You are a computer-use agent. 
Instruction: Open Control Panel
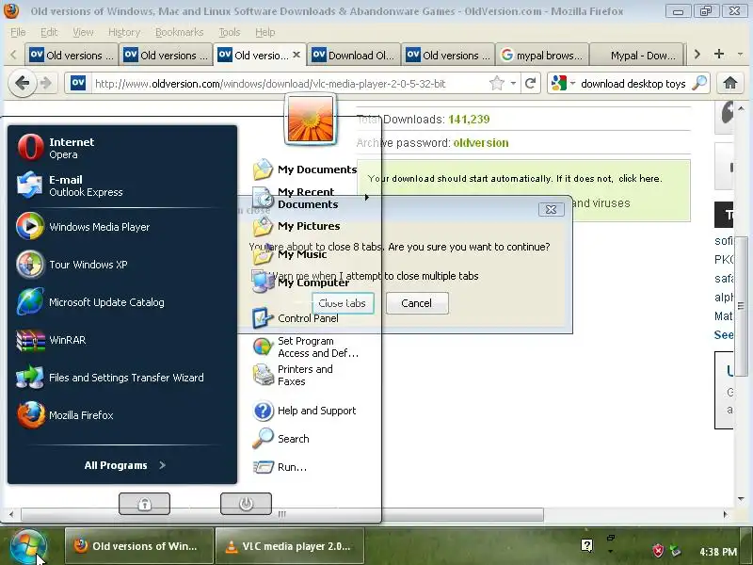296,318
